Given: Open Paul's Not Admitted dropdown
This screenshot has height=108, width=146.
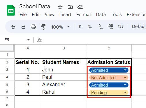Looking at the screenshot, I should pos(125,77).
